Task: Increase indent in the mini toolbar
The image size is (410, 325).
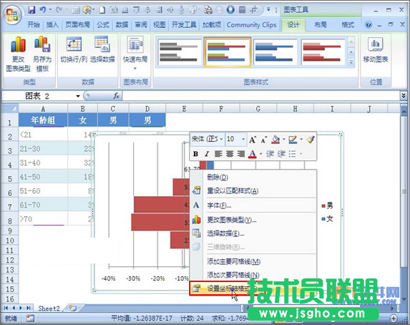Action: pos(281,154)
